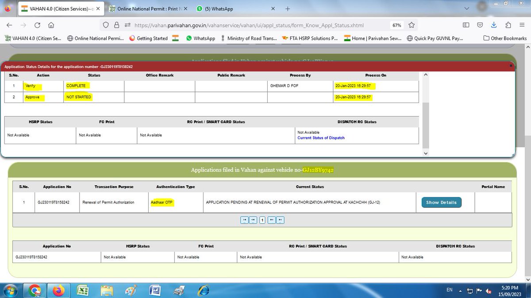Open a new browser tab
Image resolution: width=531 pixels, height=298 pixels.
288,8
